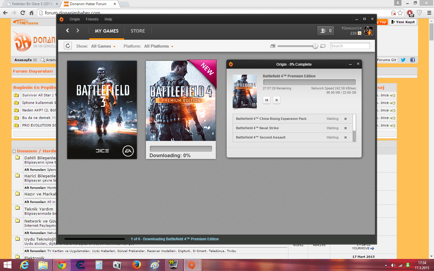Adjust the game tile size slider

tap(315, 46)
